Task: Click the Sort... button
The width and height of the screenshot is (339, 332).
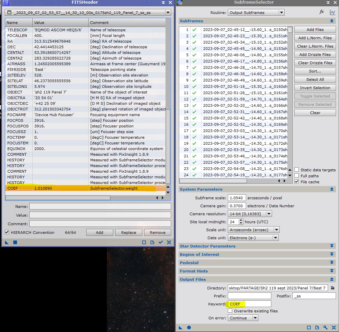Action: pos(315,71)
